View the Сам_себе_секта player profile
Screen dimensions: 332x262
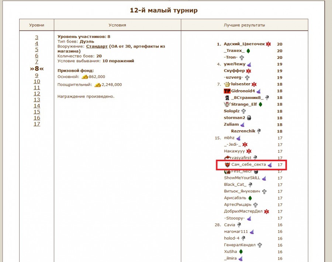click(249, 164)
